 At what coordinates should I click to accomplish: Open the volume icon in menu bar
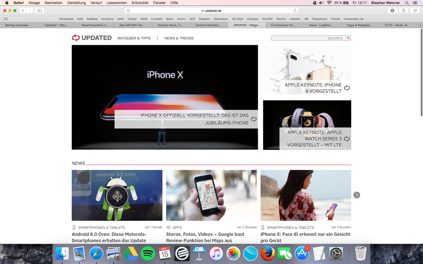point(321,3)
